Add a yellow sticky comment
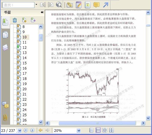 pyautogui.click(x=96, y=5)
